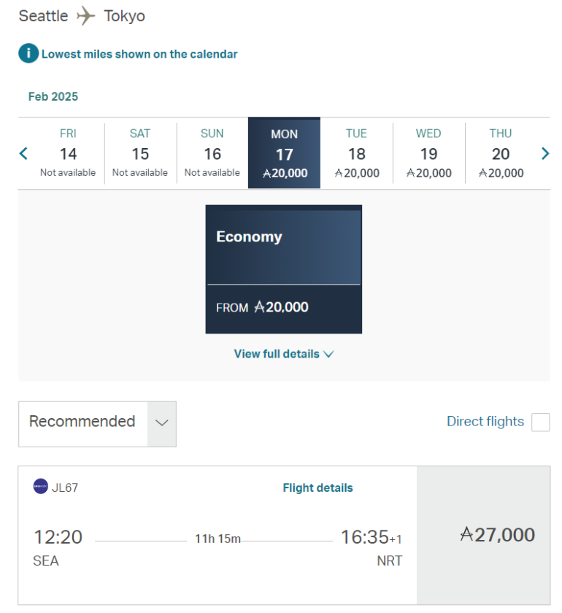
Task: Choose the 27,000 miles fare button
Action: tap(483, 535)
